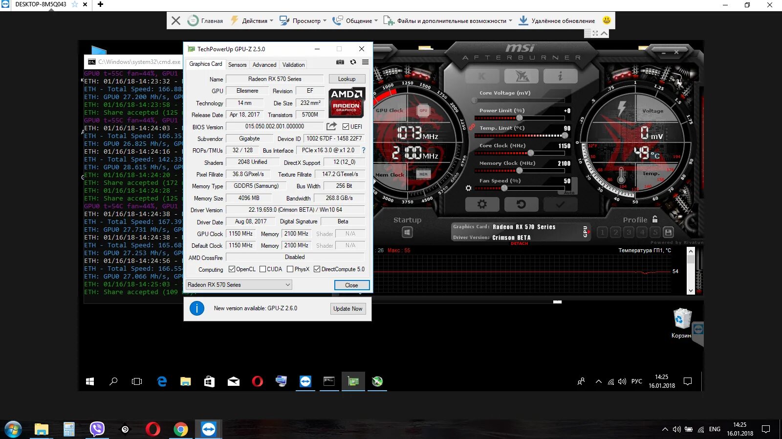Switch to the Advanced tab
Viewport: 782px width, 439px height.
click(x=264, y=65)
